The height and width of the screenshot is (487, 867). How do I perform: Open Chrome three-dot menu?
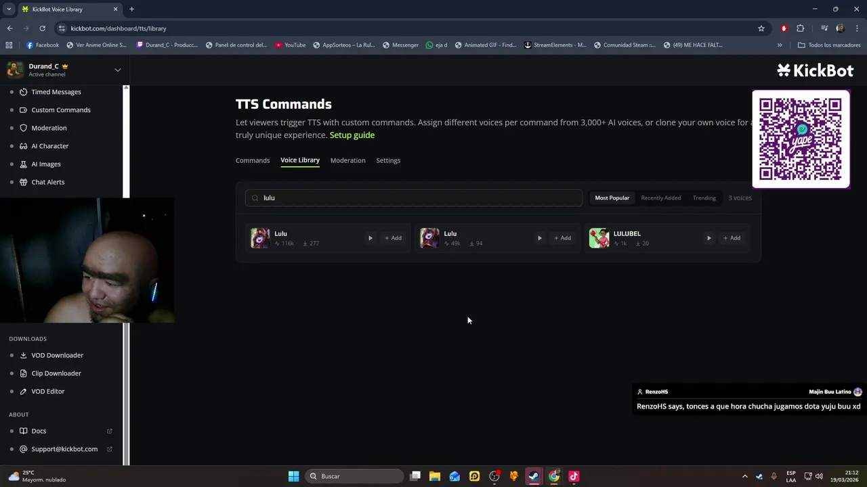pyautogui.click(x=857, y=28)
